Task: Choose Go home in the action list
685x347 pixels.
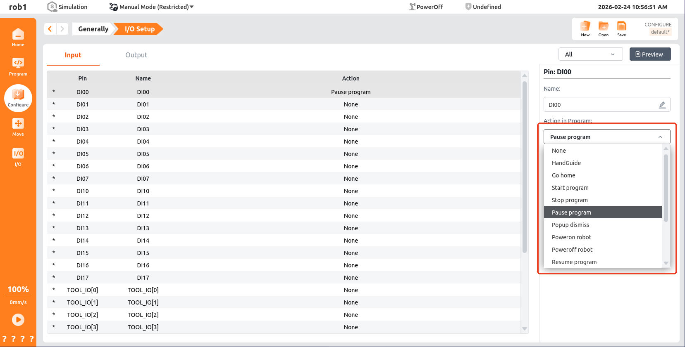Action: (x=563, y=175)
